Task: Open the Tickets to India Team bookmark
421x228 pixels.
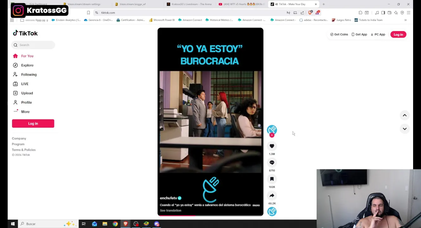Action: tap(368, 20)
